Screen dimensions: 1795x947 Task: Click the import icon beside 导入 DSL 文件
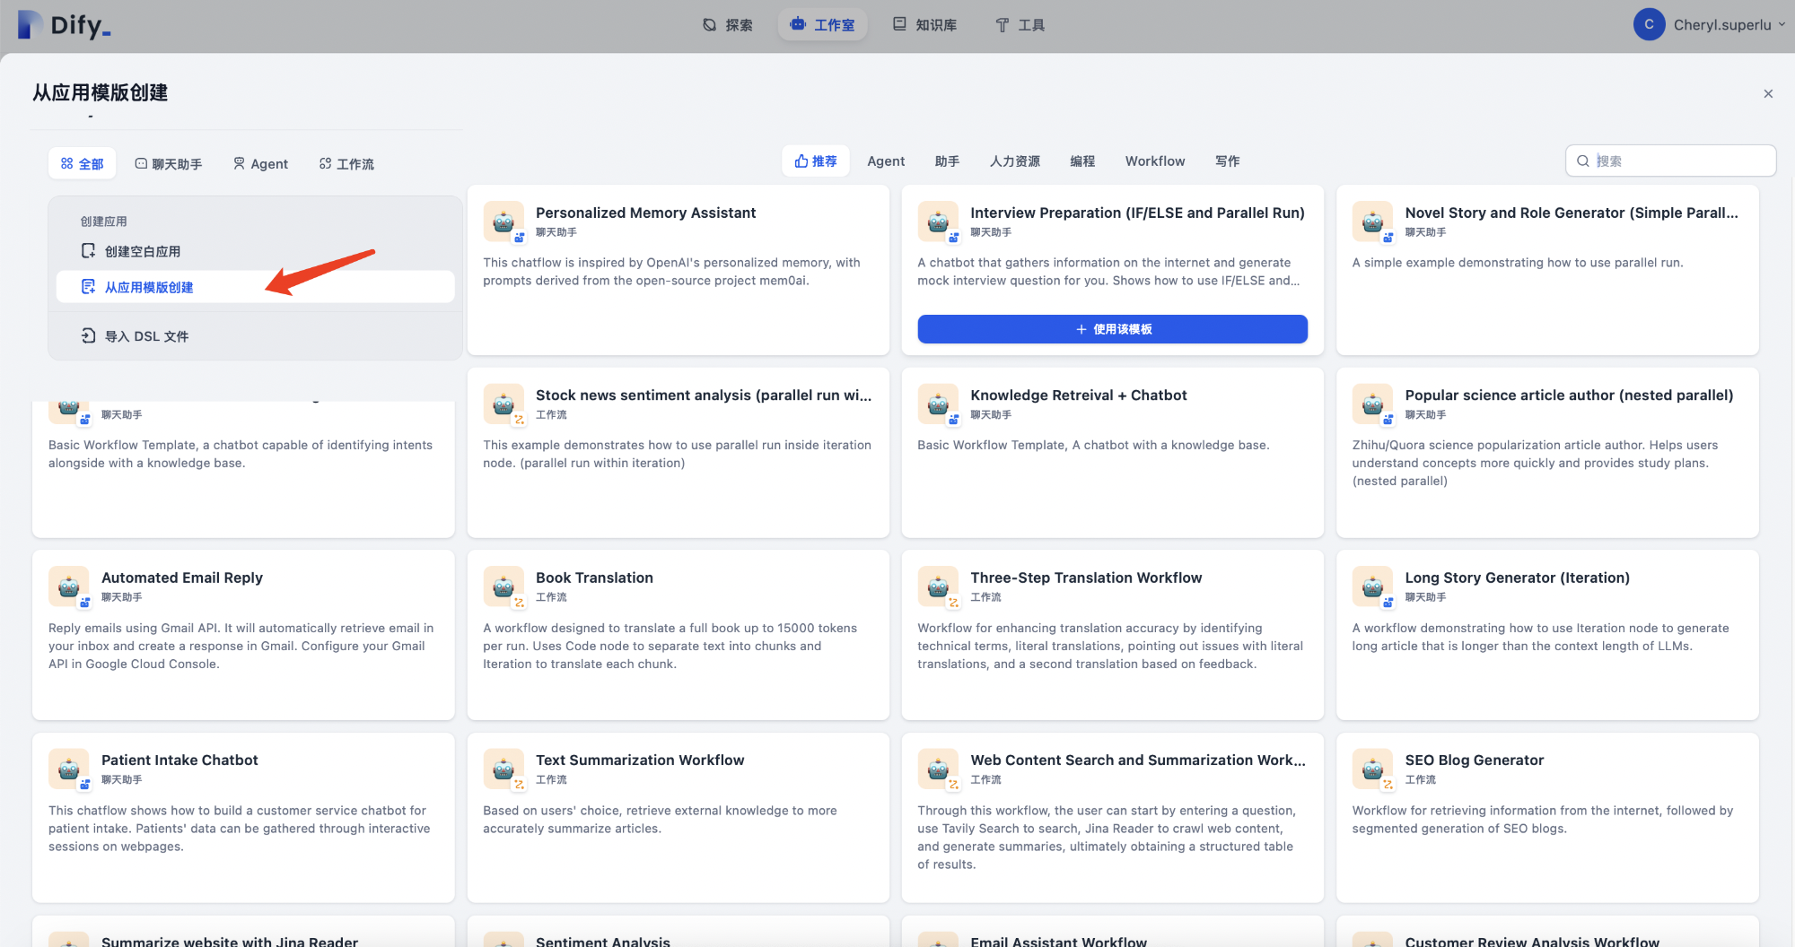(89, 335)
